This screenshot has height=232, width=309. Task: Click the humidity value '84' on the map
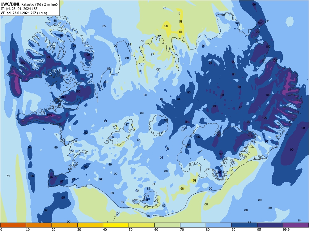[x=300, y=220]
